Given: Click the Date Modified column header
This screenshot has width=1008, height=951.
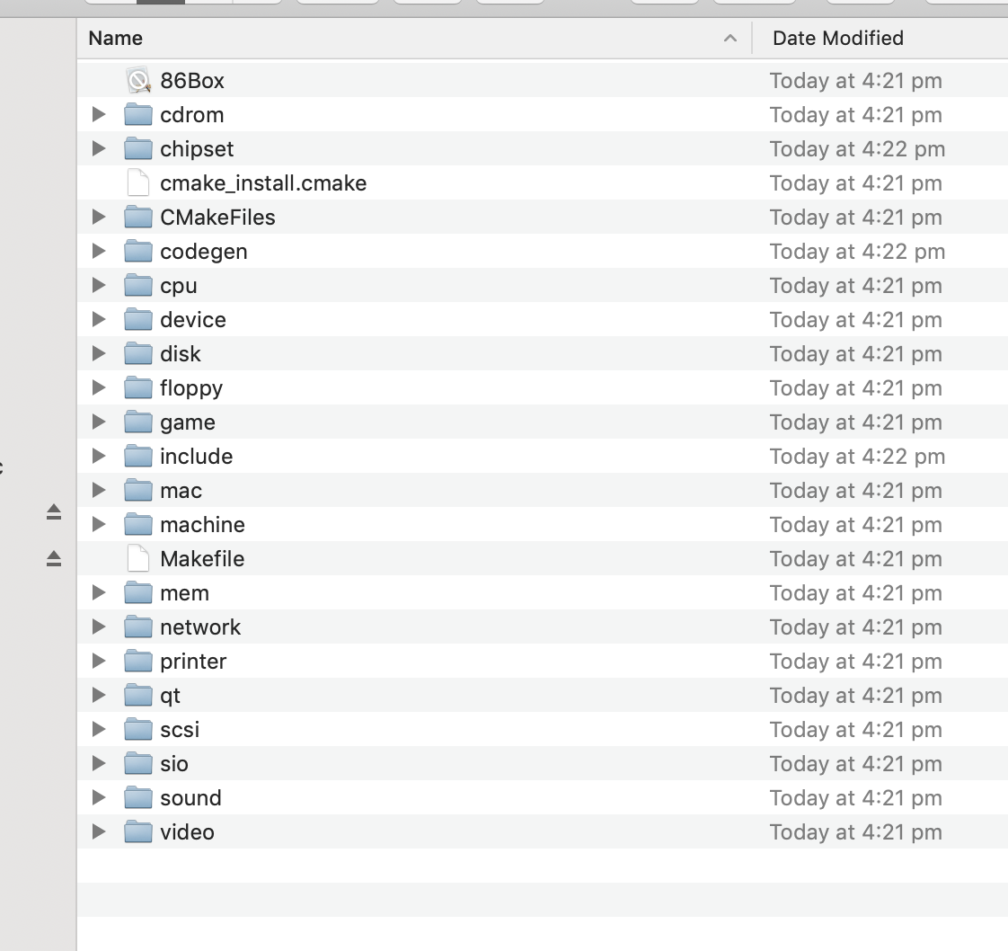Looking at the screenshot, I should pos(837,38).
